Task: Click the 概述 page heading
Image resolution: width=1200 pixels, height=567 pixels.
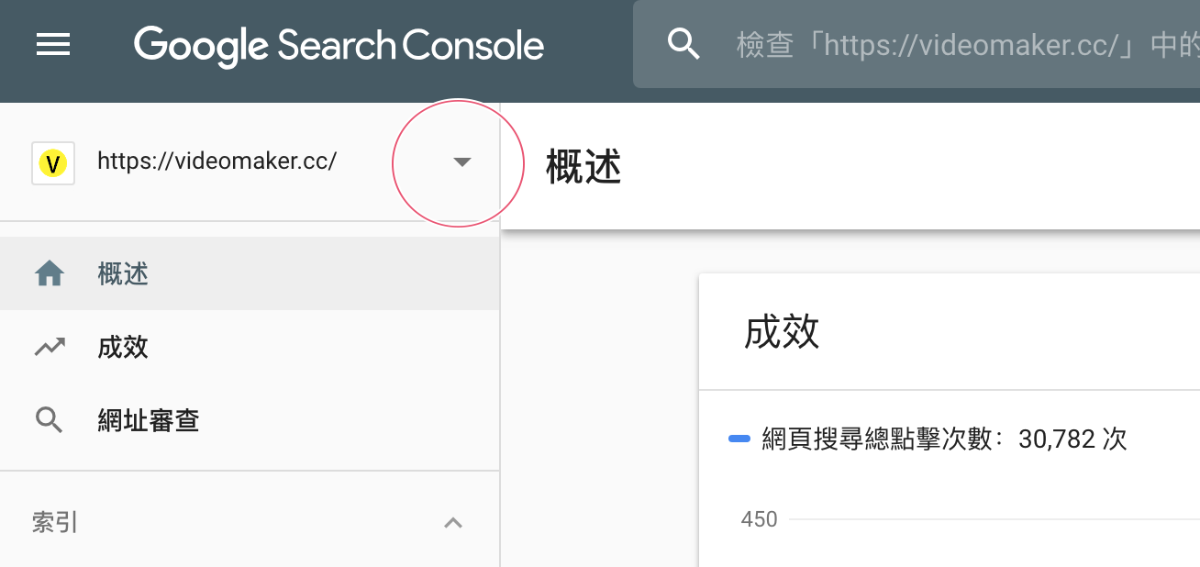Action: tap(583, 167)
